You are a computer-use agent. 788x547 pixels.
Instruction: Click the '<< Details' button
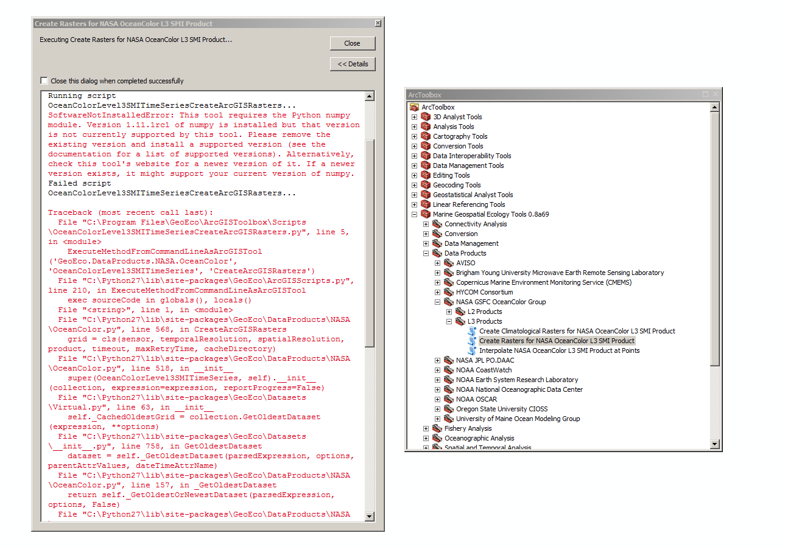[353, 64]
